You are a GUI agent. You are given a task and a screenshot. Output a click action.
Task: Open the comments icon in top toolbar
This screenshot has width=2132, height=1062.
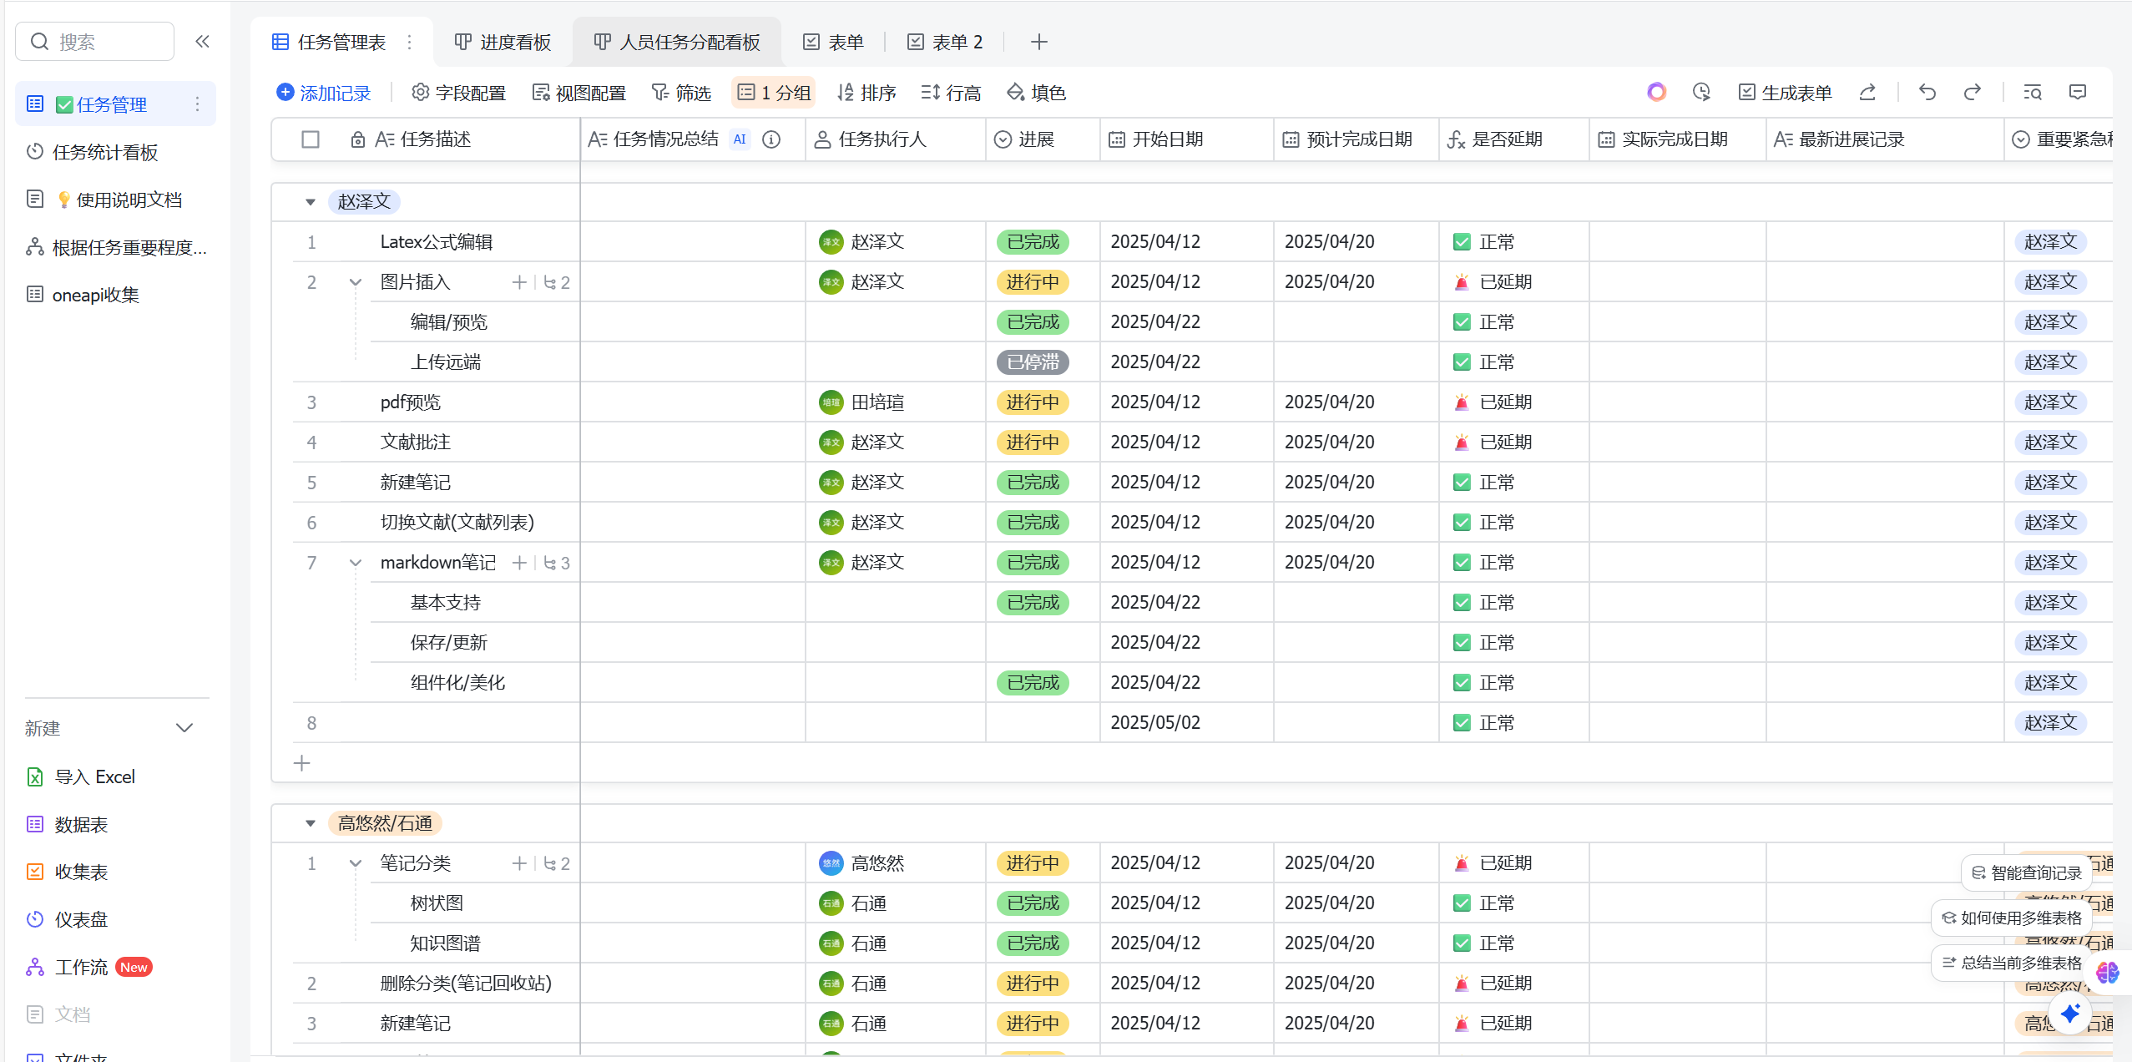coord(2078,93)
